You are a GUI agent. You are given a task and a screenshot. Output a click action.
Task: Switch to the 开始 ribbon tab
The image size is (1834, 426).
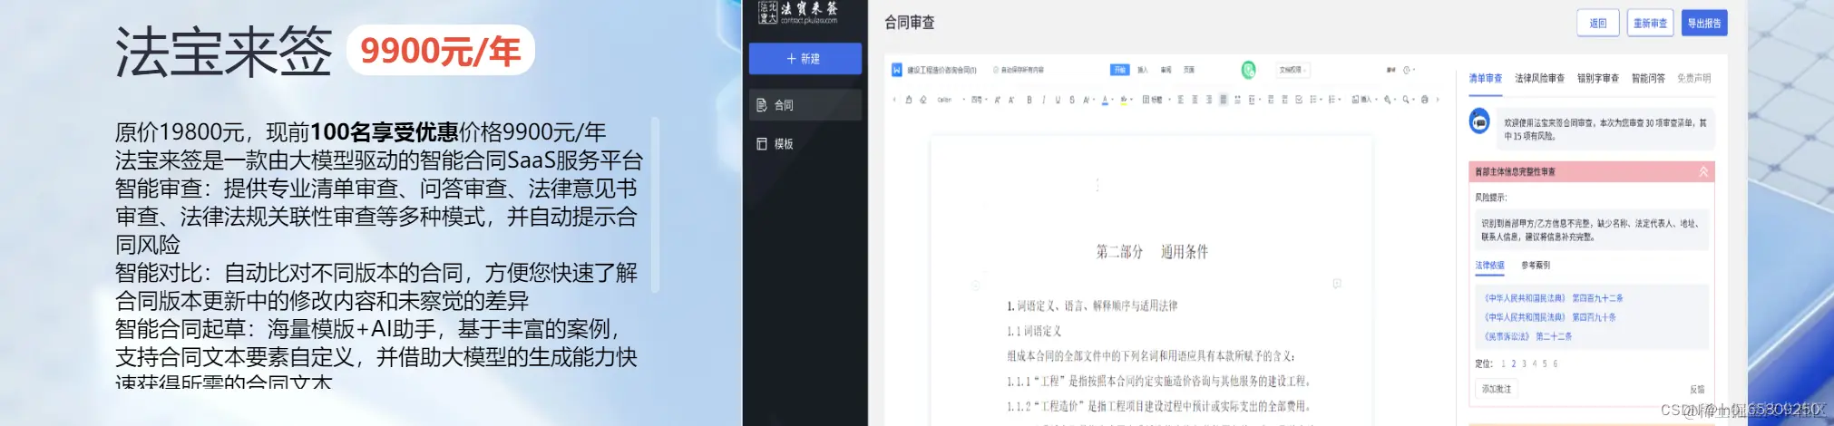(1120, 70)
